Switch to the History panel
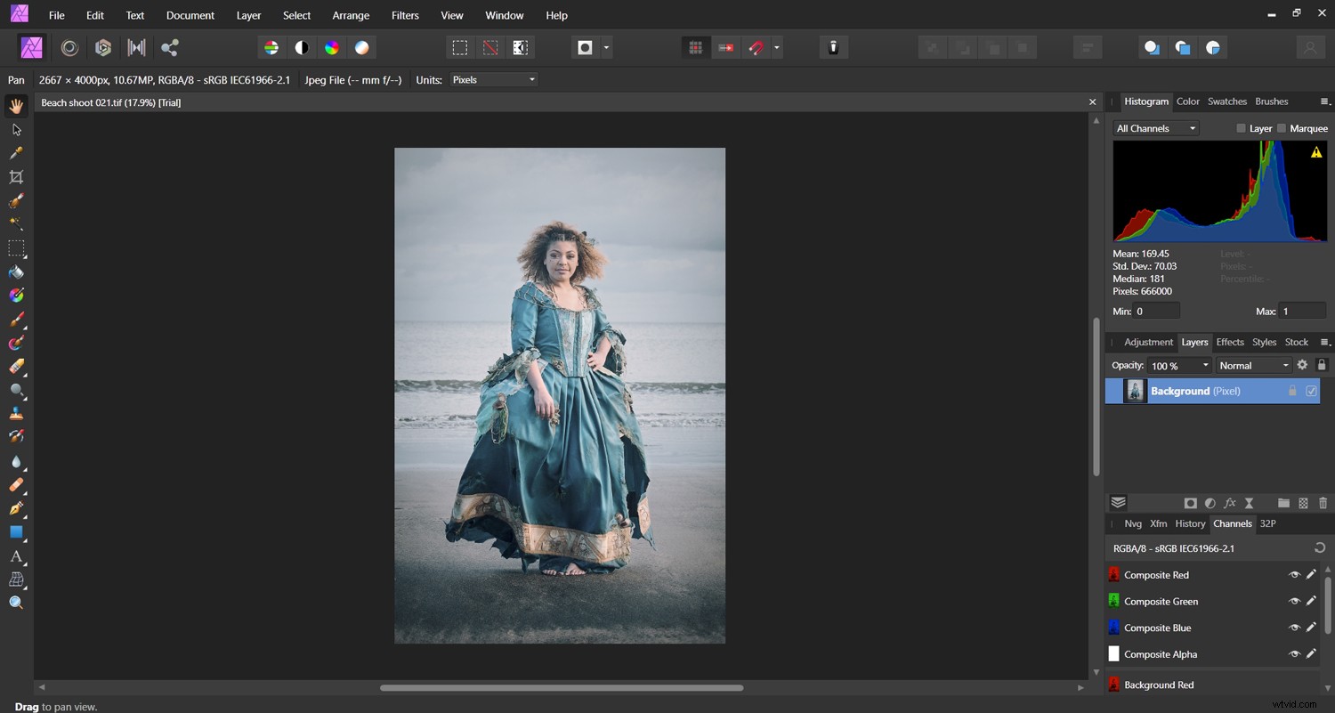The image size is (1335, 713). click(x=1190, y=523)
